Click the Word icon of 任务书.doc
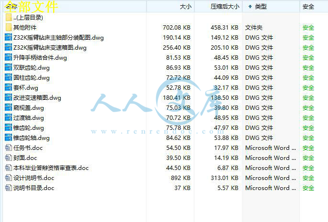 coord(8,148)
